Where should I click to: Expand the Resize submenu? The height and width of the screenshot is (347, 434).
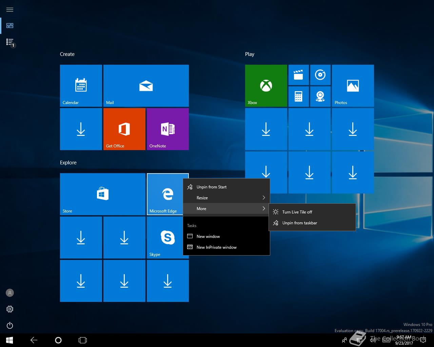226,198
